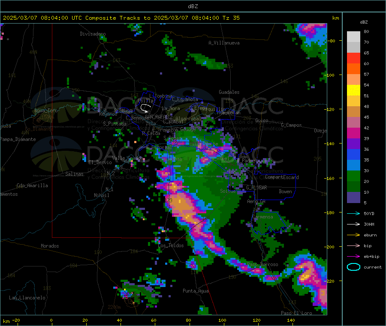Click the '30HM' legend label

pos(369,224)
